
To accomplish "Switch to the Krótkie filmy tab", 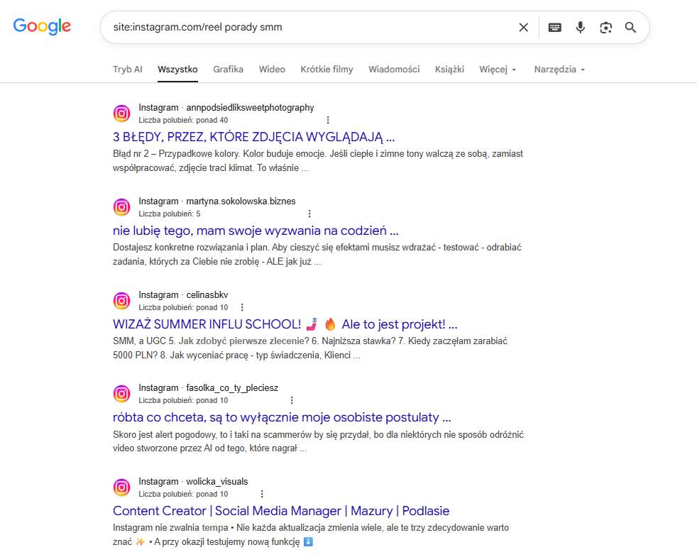I will tap(326, 70).
